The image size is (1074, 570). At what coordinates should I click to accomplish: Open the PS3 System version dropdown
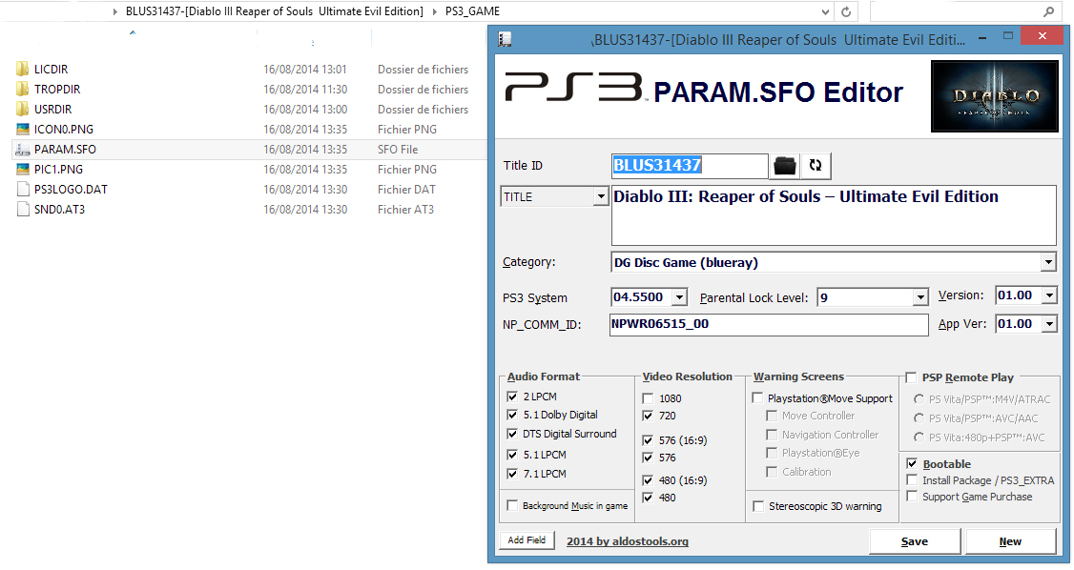coord(679,298)
